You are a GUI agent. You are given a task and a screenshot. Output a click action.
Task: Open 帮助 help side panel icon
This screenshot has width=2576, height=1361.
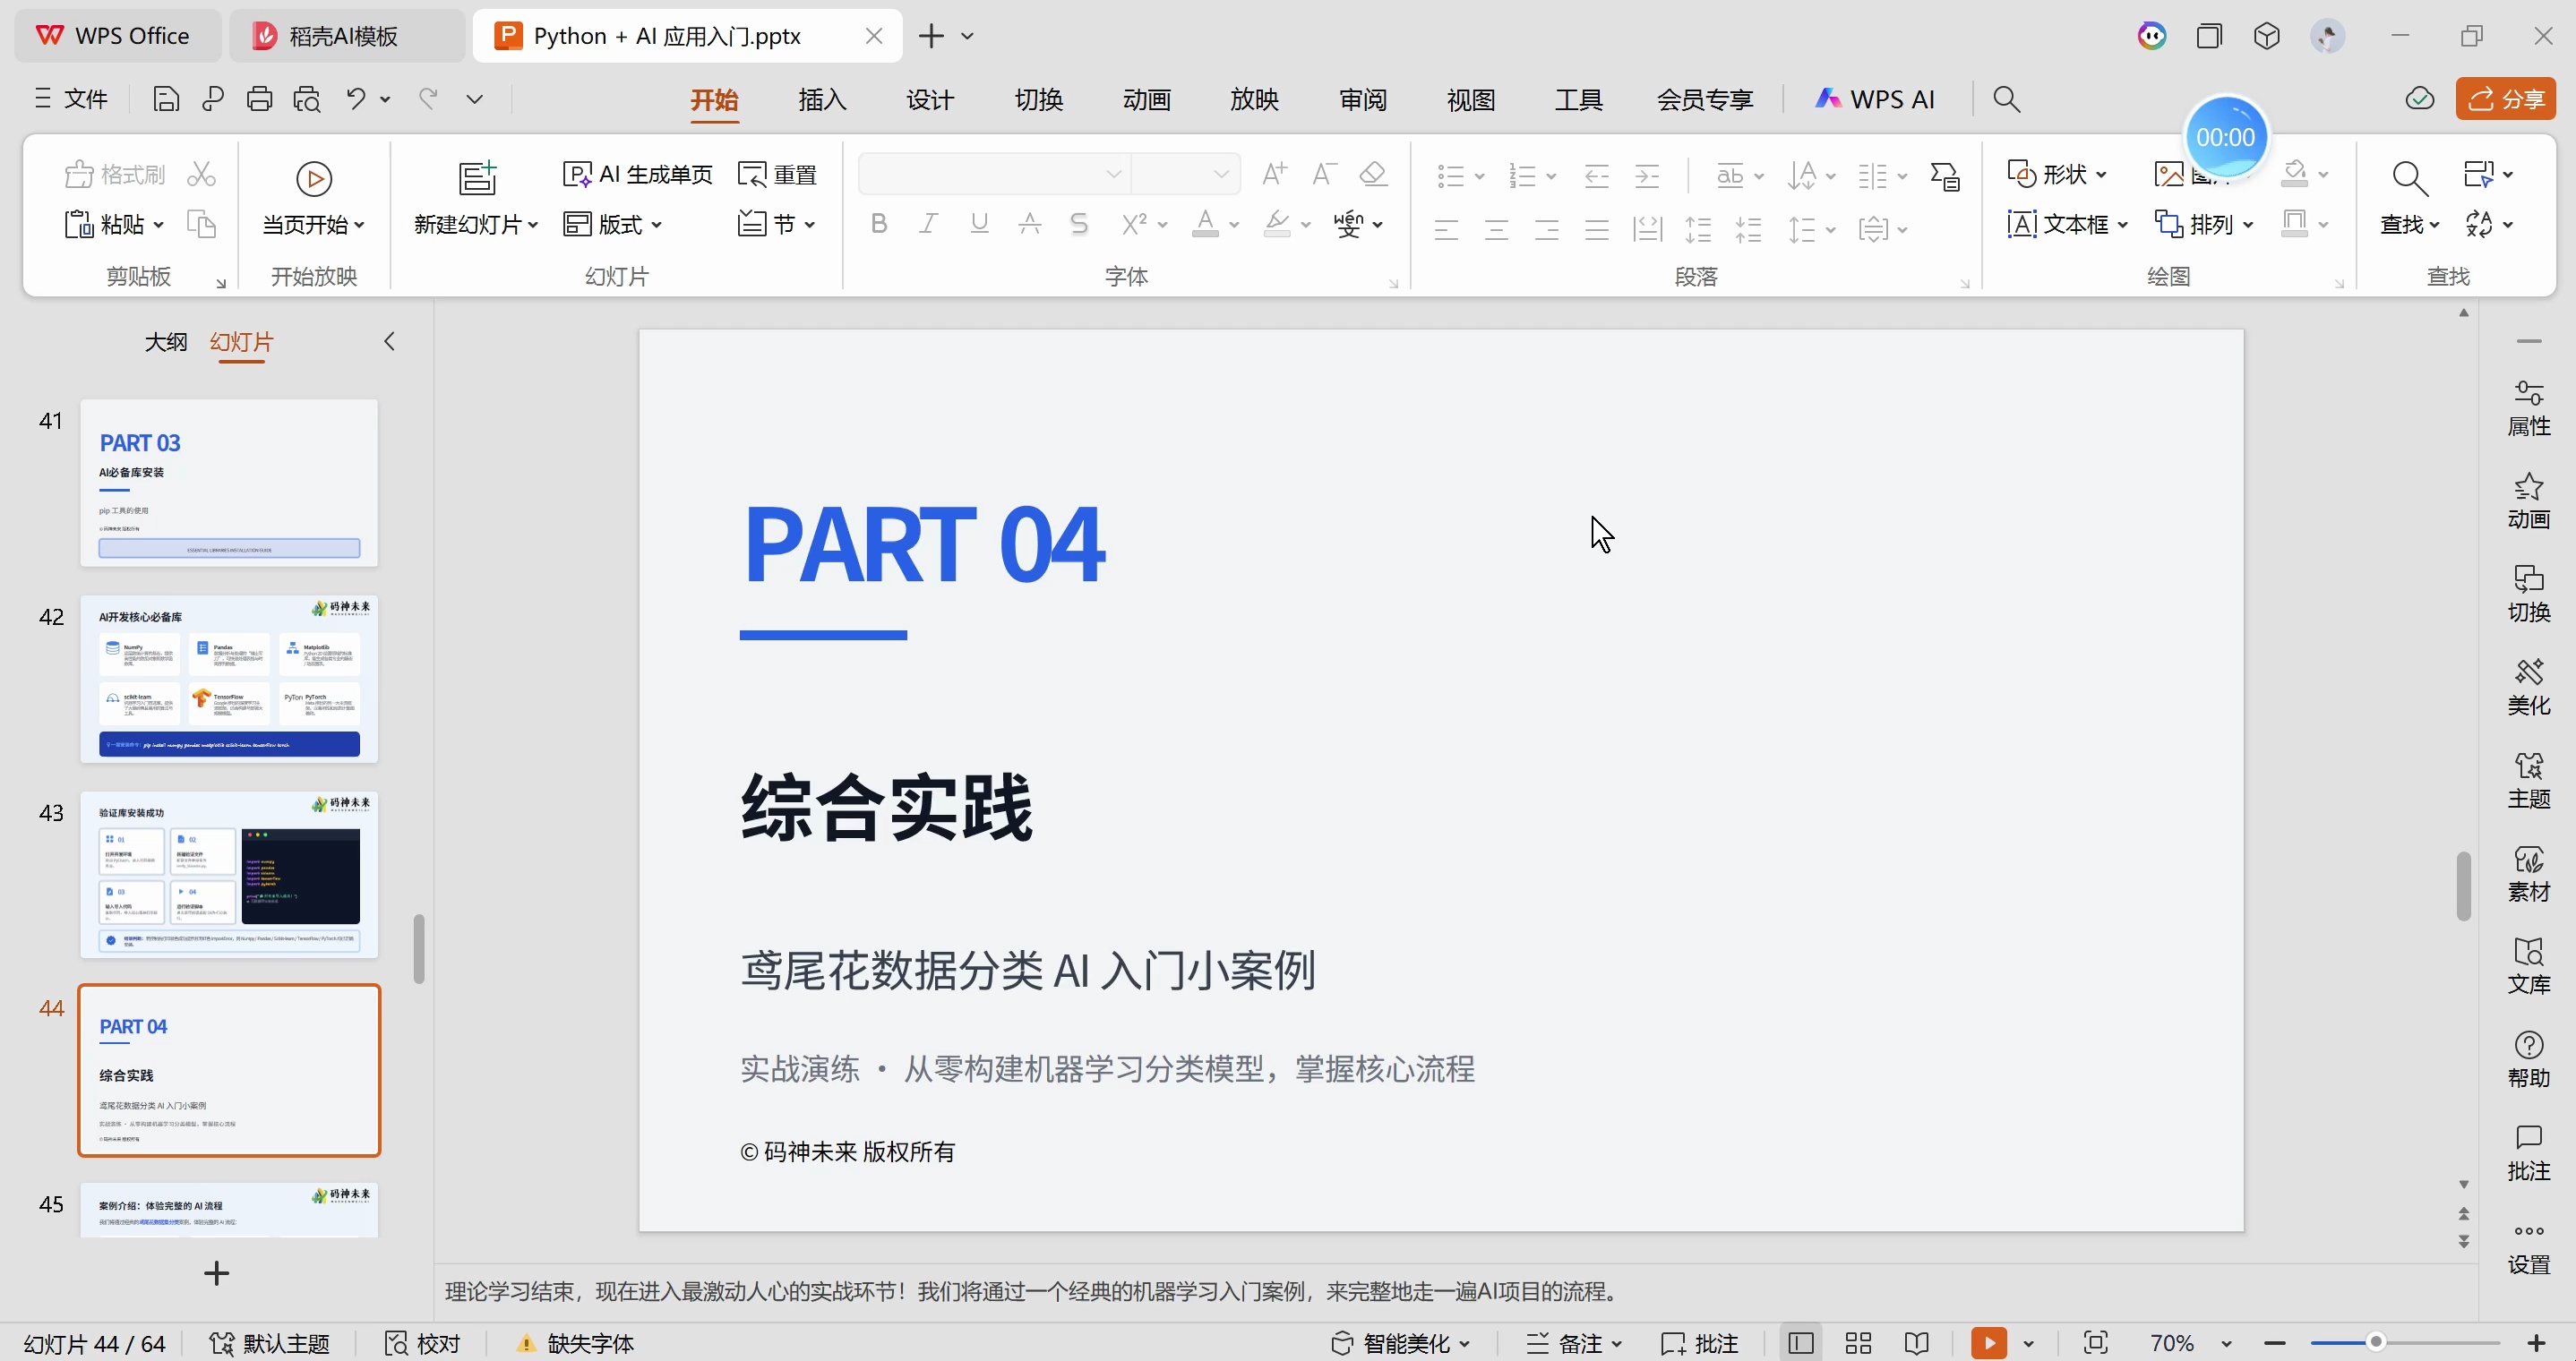[x=2529, y=1060]
